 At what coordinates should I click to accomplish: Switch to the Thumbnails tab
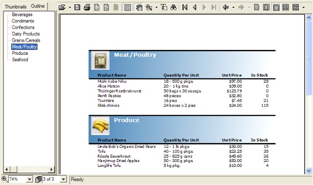16,6
